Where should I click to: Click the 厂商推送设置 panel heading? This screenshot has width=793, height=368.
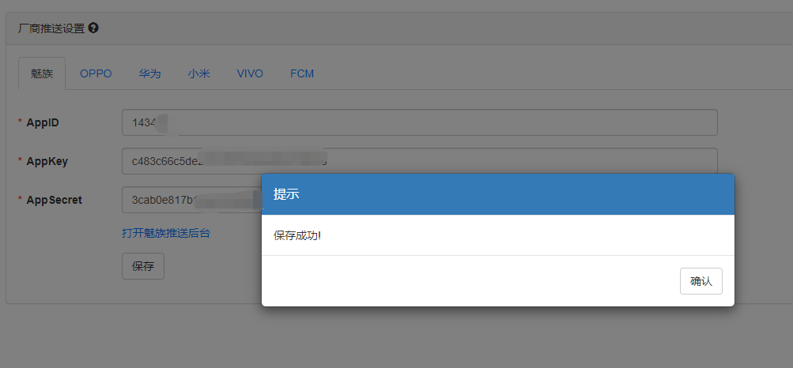tap(51, 28)
